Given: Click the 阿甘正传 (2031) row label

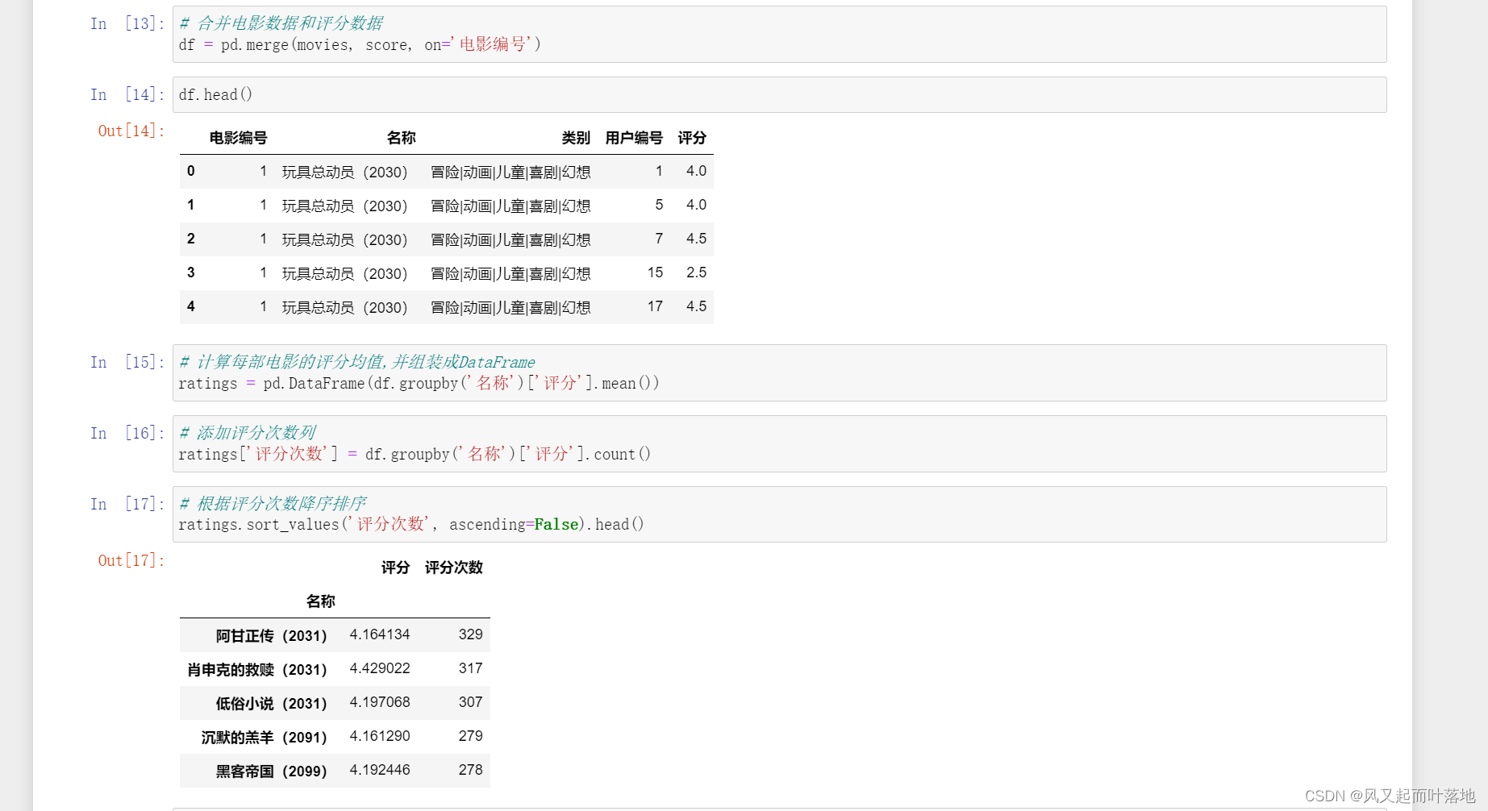Looking at the screenshot, I should pyautogui.click(x=271, y=636).
